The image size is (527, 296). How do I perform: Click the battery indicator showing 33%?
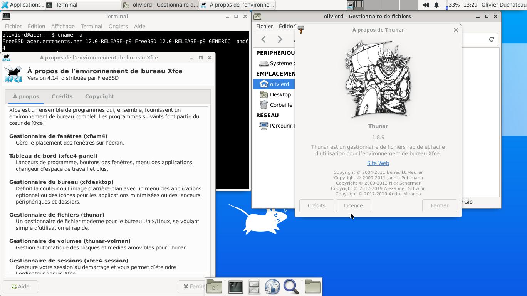tap(453, 5)
